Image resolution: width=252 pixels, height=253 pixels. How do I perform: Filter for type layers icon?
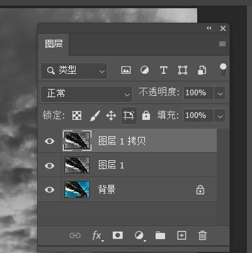[x=163, y=70]
